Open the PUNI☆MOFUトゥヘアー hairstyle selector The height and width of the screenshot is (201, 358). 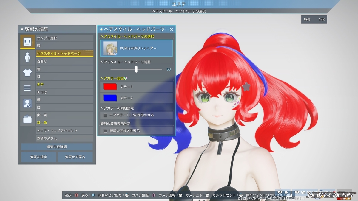click(x=136, y=48)
